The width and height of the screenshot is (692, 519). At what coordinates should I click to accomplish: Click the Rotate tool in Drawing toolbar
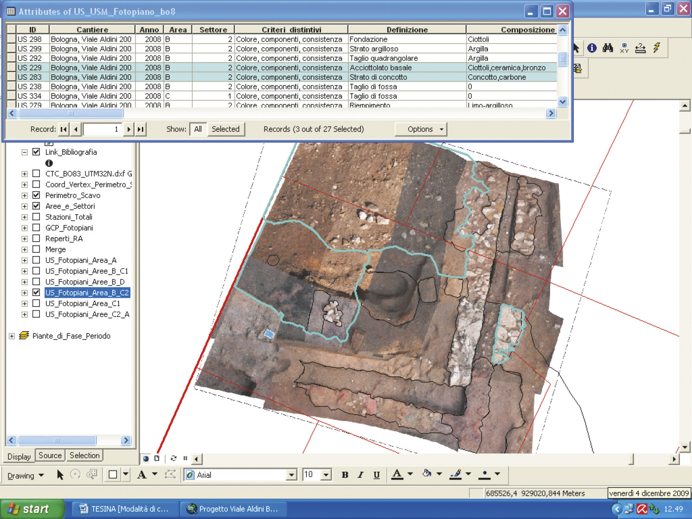tap(76, 474)
